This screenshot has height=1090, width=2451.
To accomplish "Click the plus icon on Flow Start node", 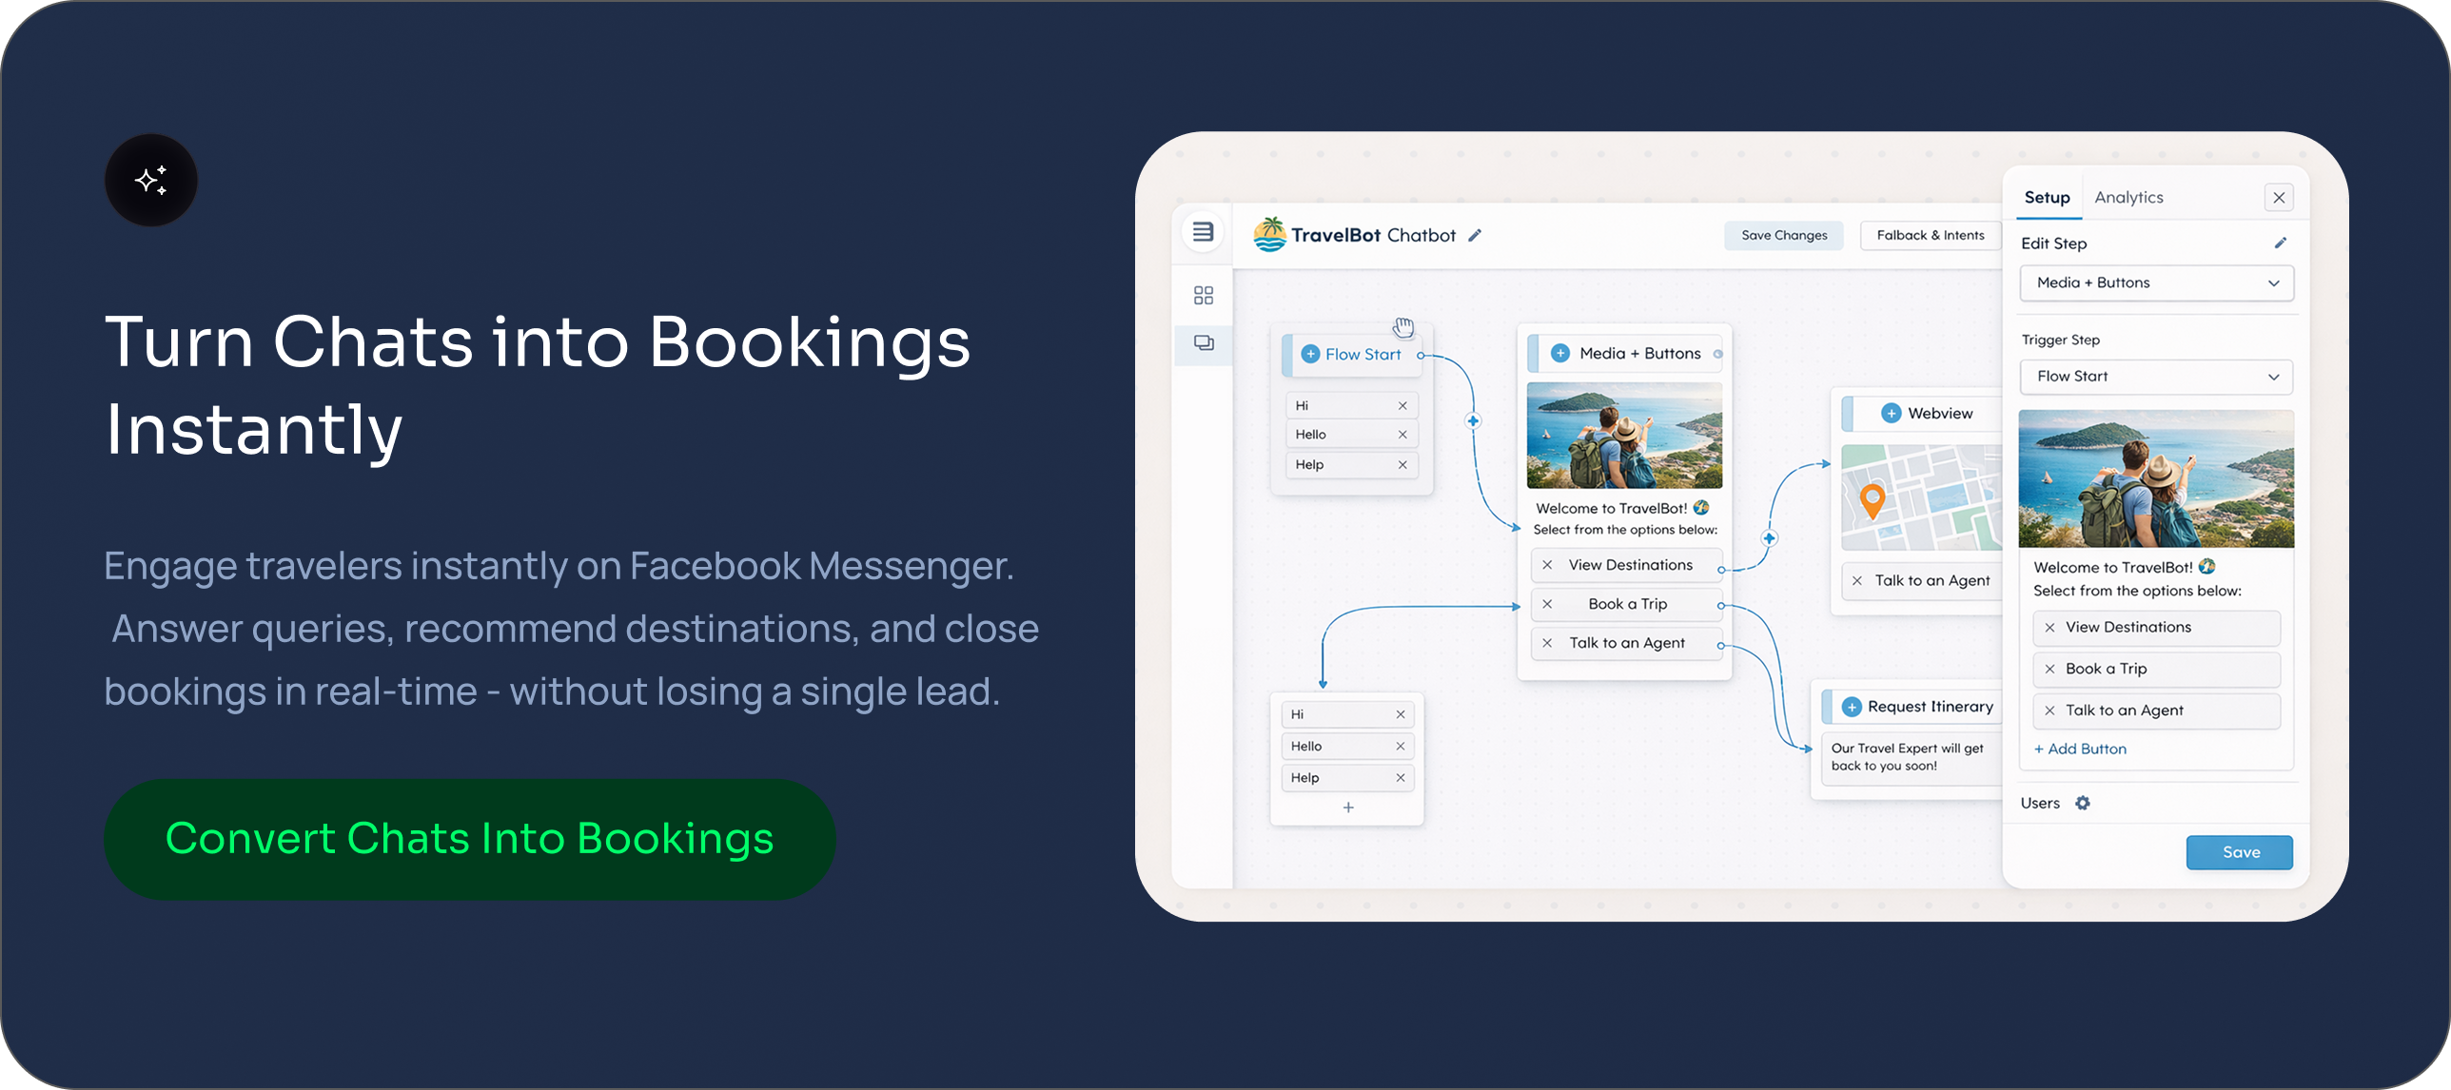I will pyautogui.click(x=1310, y=354).
